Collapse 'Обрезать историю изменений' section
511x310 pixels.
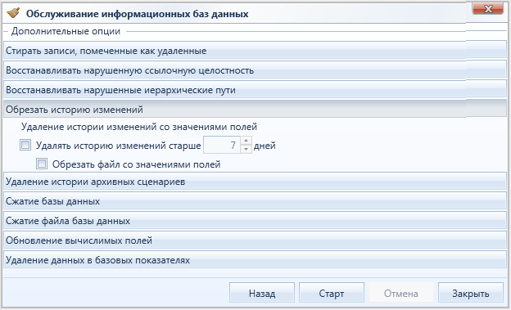255,110
